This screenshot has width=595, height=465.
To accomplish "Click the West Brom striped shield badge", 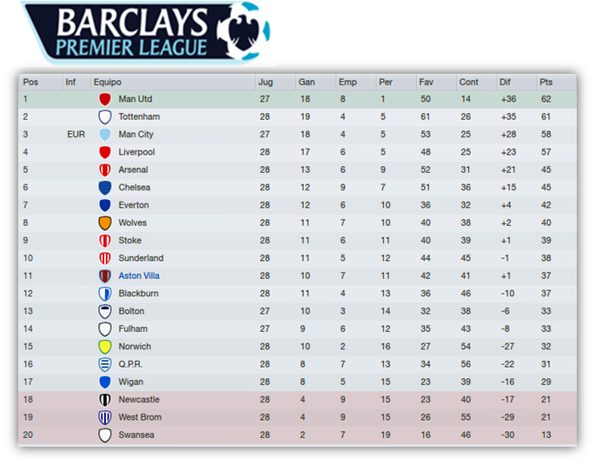I will pos(105,417).
